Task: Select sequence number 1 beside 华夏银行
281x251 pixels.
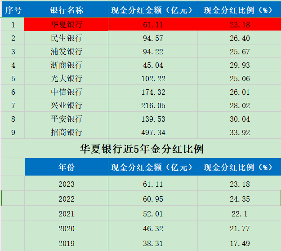Action: coord(13,24)
